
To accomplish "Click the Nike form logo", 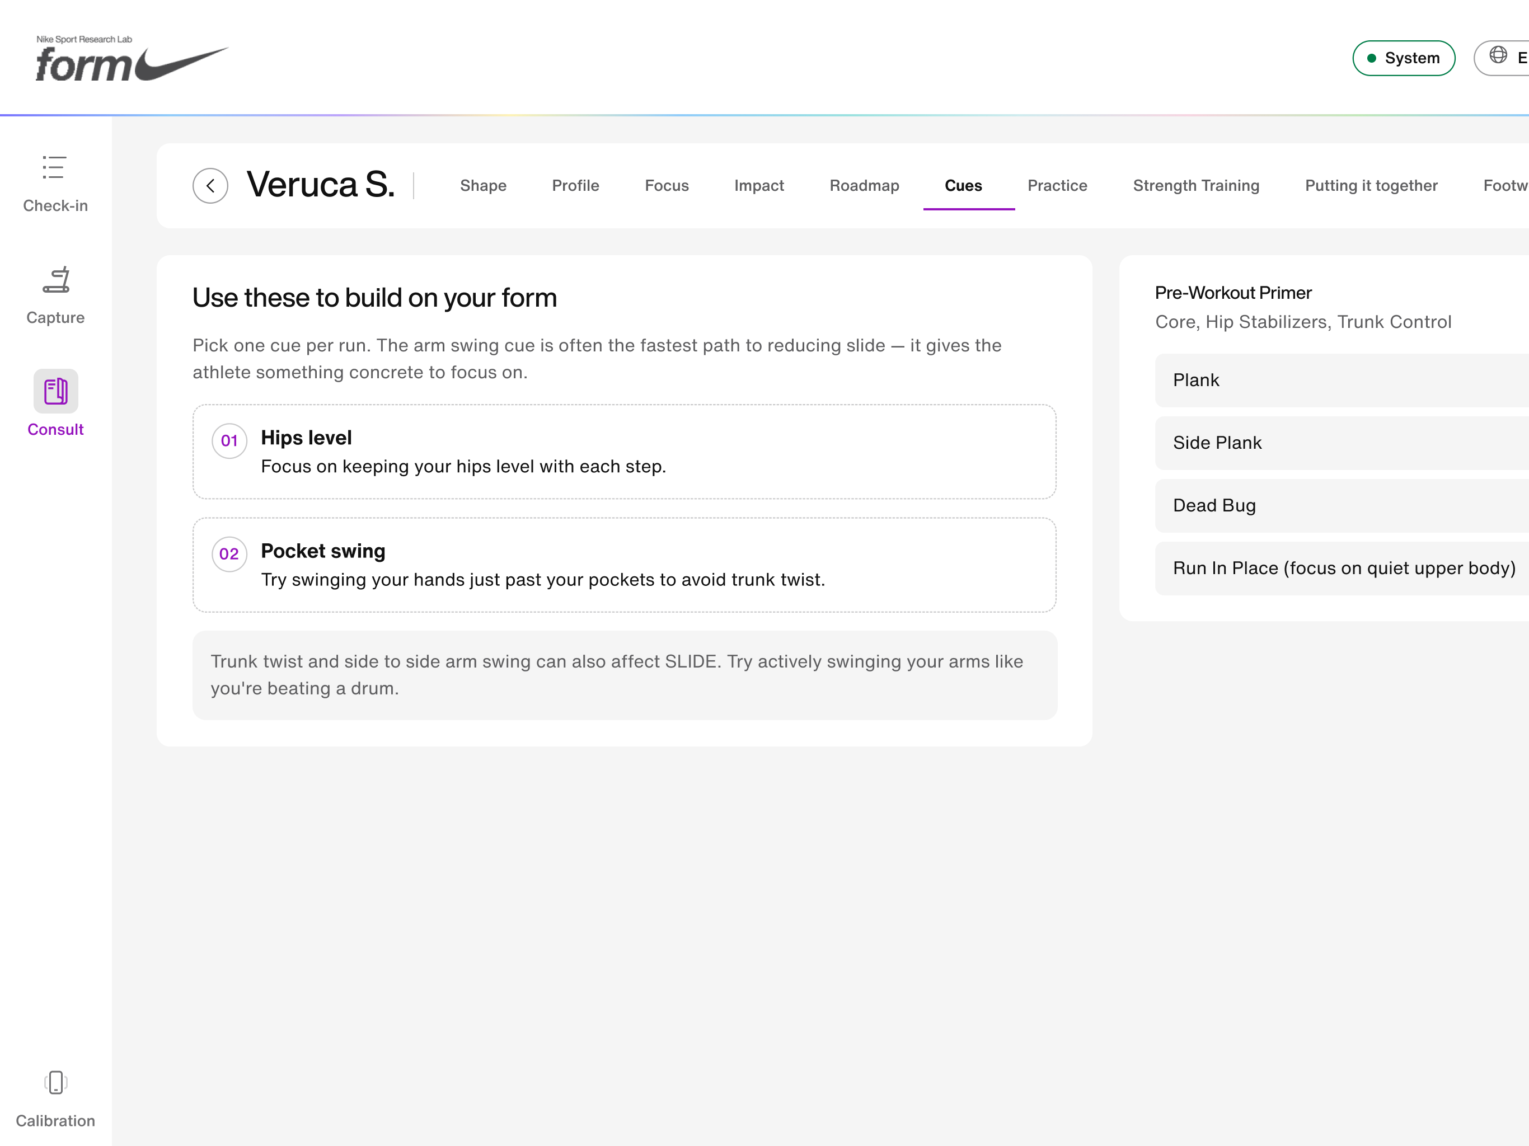I will tap(132, 58).
